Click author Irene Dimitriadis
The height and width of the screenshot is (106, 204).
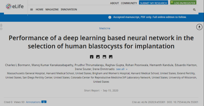[x=103, y=69]
